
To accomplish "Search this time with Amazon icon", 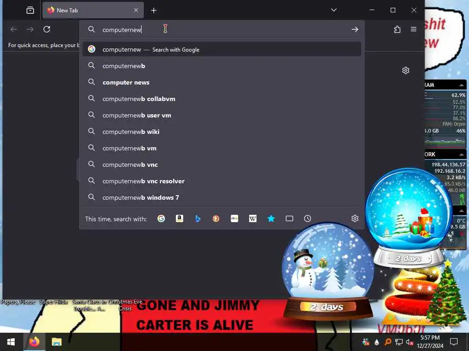I will click(x=180, y=219).
